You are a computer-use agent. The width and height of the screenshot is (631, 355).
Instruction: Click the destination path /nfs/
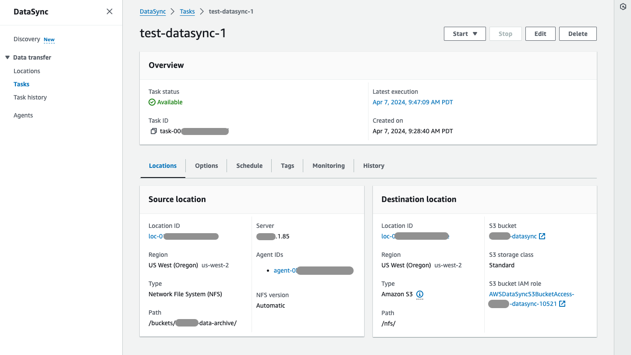click(x=389, y=323)
